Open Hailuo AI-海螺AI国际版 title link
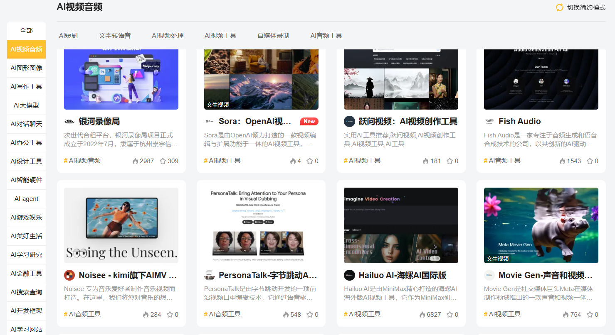The width and height of the screenshot is (615, 335). [x=403, y=275]
